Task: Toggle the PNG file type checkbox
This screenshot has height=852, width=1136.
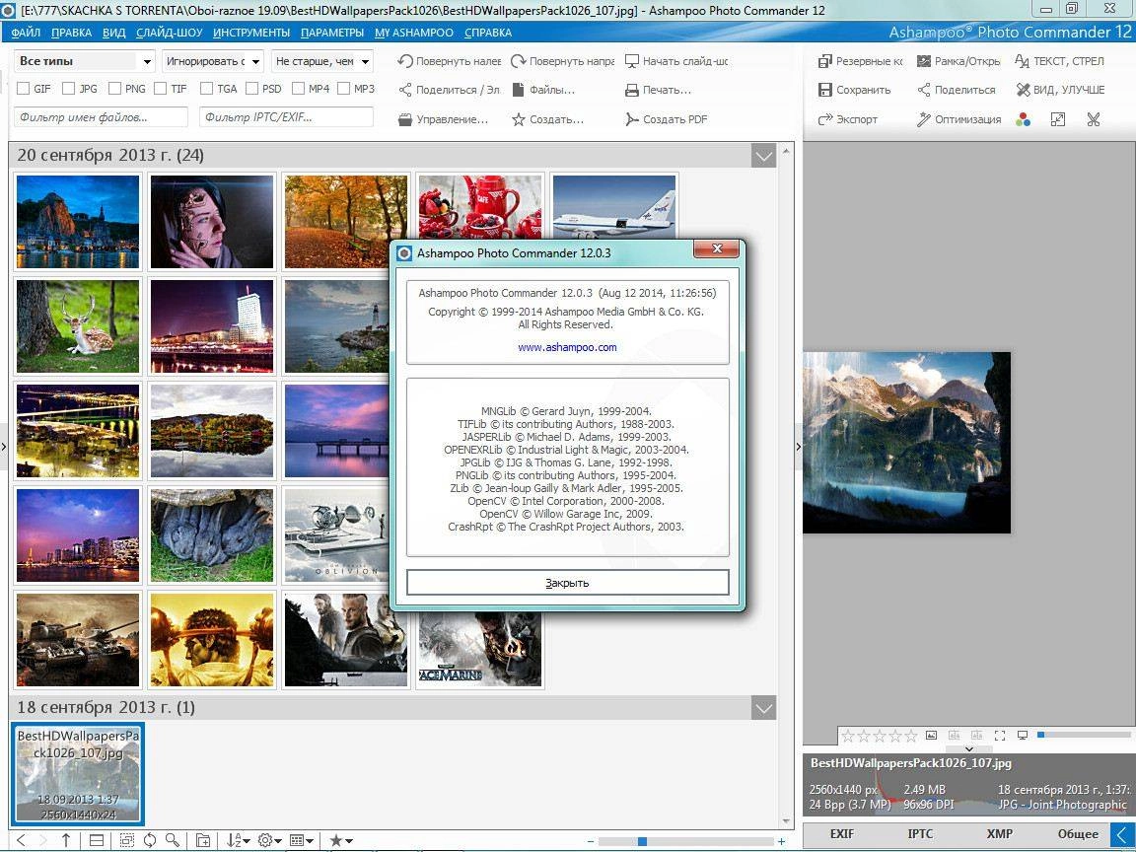Action: pos(114,89)
